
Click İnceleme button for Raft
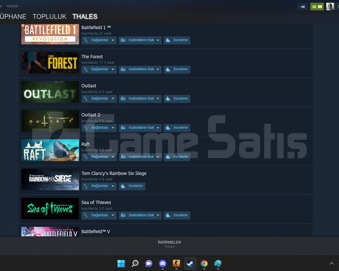[x=177, y=157]
